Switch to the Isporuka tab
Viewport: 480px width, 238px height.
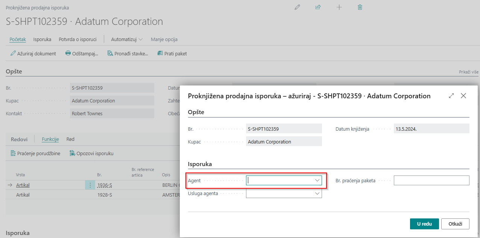tap(42, 39)
